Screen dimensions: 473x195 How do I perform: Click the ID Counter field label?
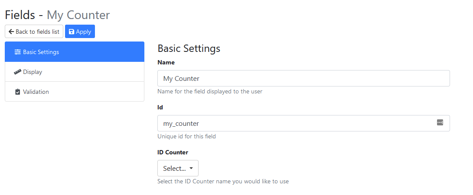pos(173,152)
